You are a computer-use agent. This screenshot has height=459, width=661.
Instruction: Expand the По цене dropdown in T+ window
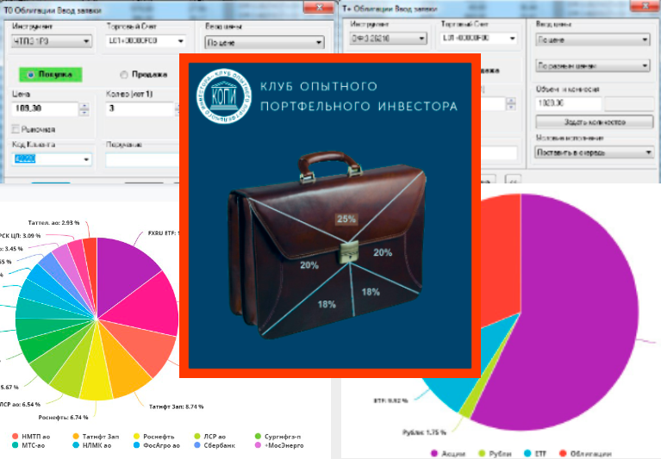592,40
